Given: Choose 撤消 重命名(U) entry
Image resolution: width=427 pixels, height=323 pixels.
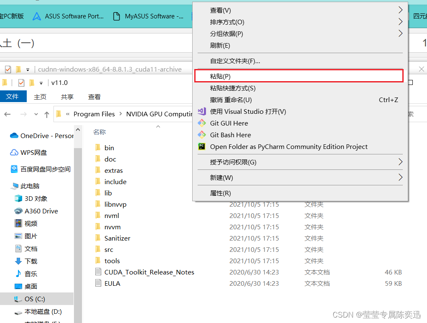Looking at the screenshot, I should 300,100.
